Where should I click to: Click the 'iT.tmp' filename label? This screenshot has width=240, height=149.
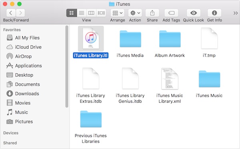click(209, 55)
